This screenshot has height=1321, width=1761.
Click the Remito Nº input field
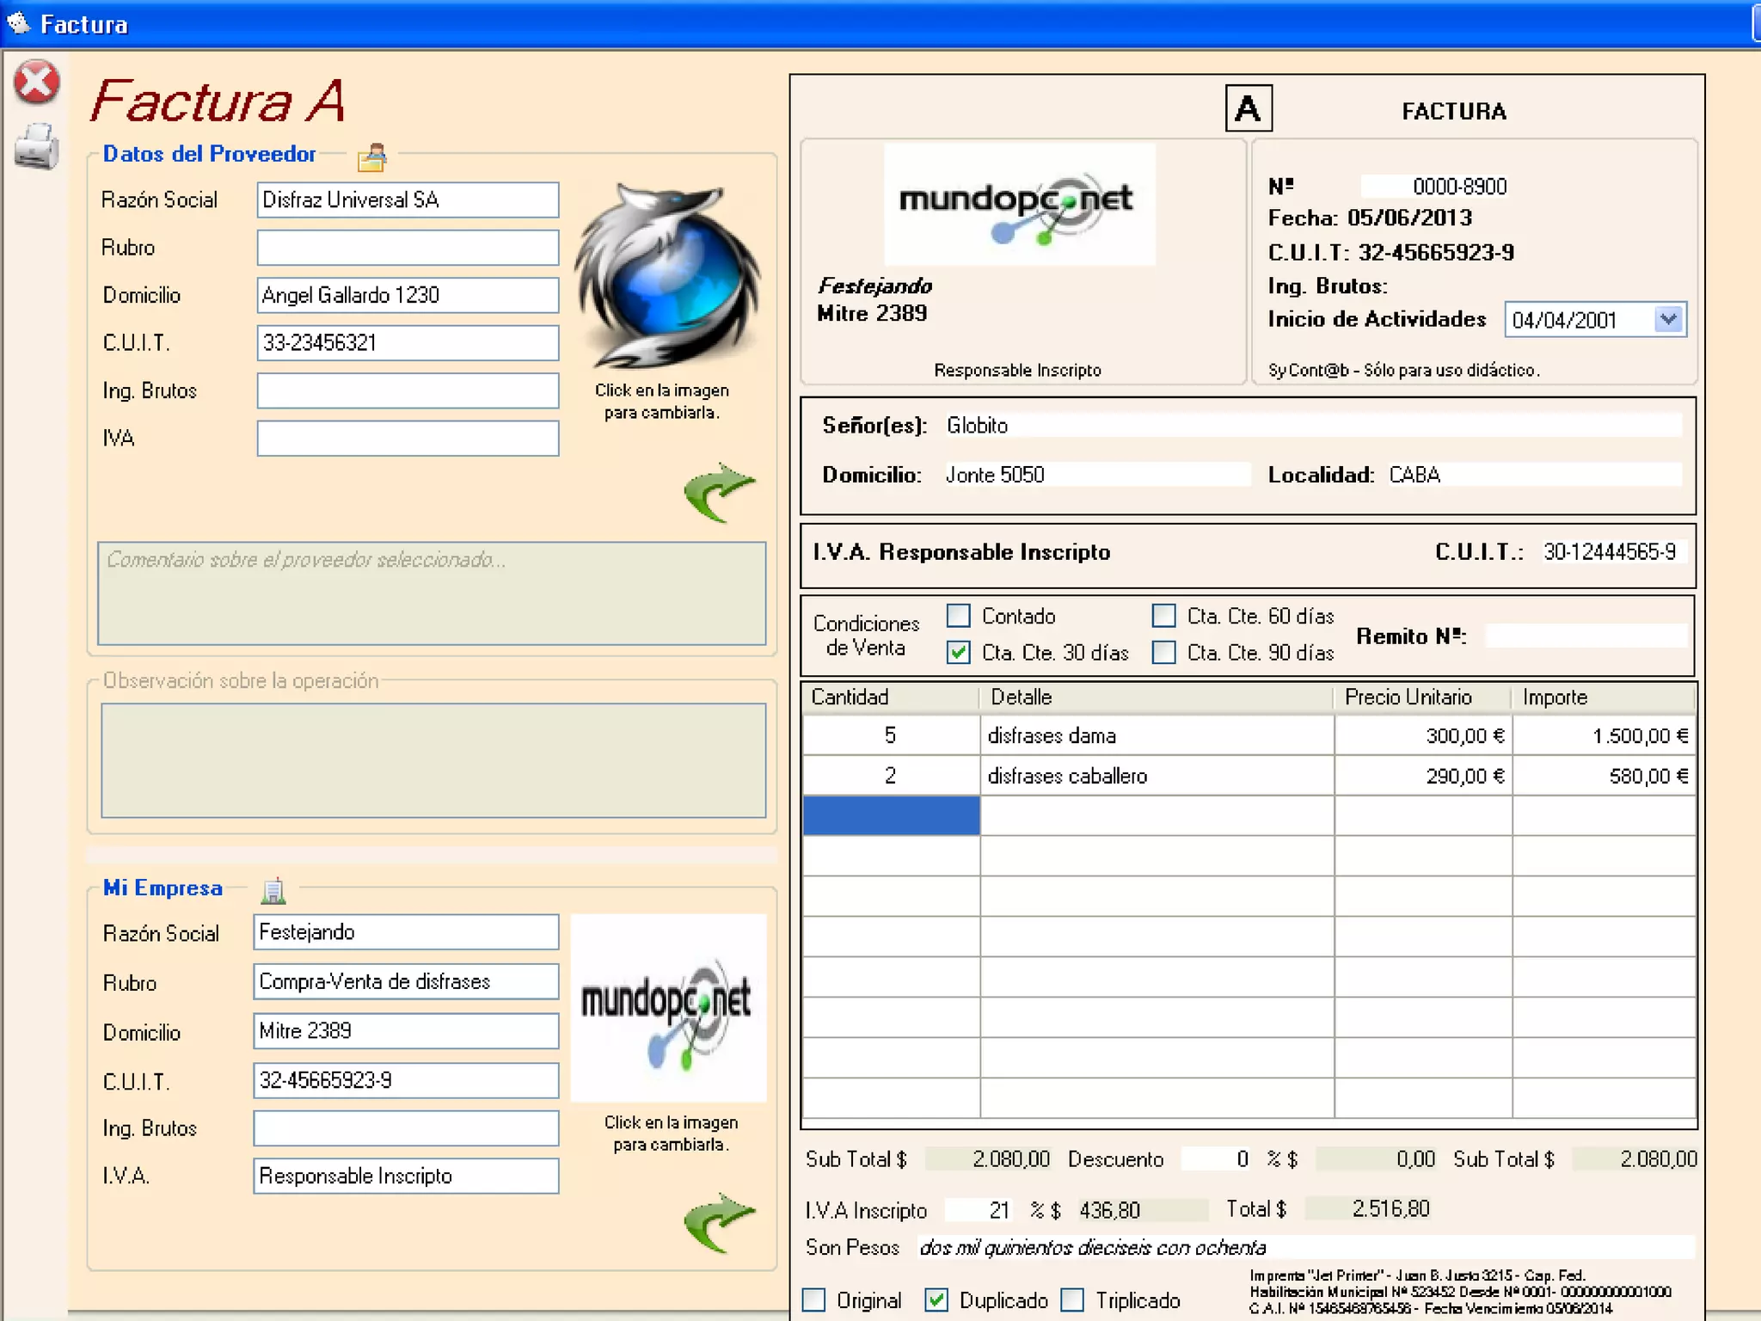[x=1584, y=636]
